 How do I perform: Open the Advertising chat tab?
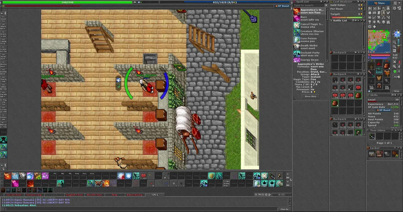pos(134,195)
